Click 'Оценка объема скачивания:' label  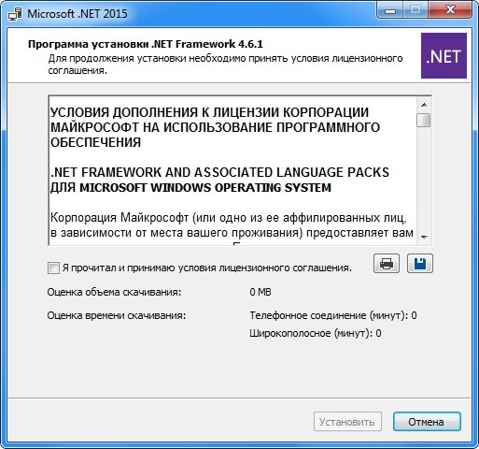(x=114, y=292)
